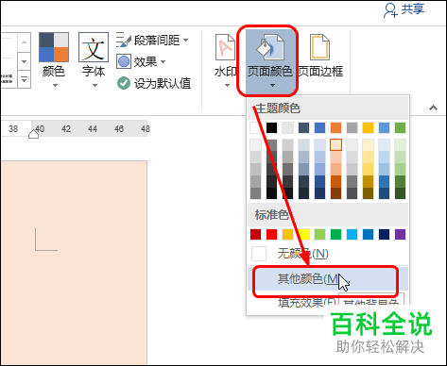
Task: Open the 颜色 button dropdown arrow
Action: coord(55,85)
